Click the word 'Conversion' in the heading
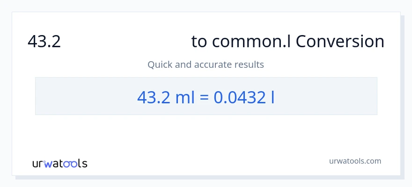 340,42
